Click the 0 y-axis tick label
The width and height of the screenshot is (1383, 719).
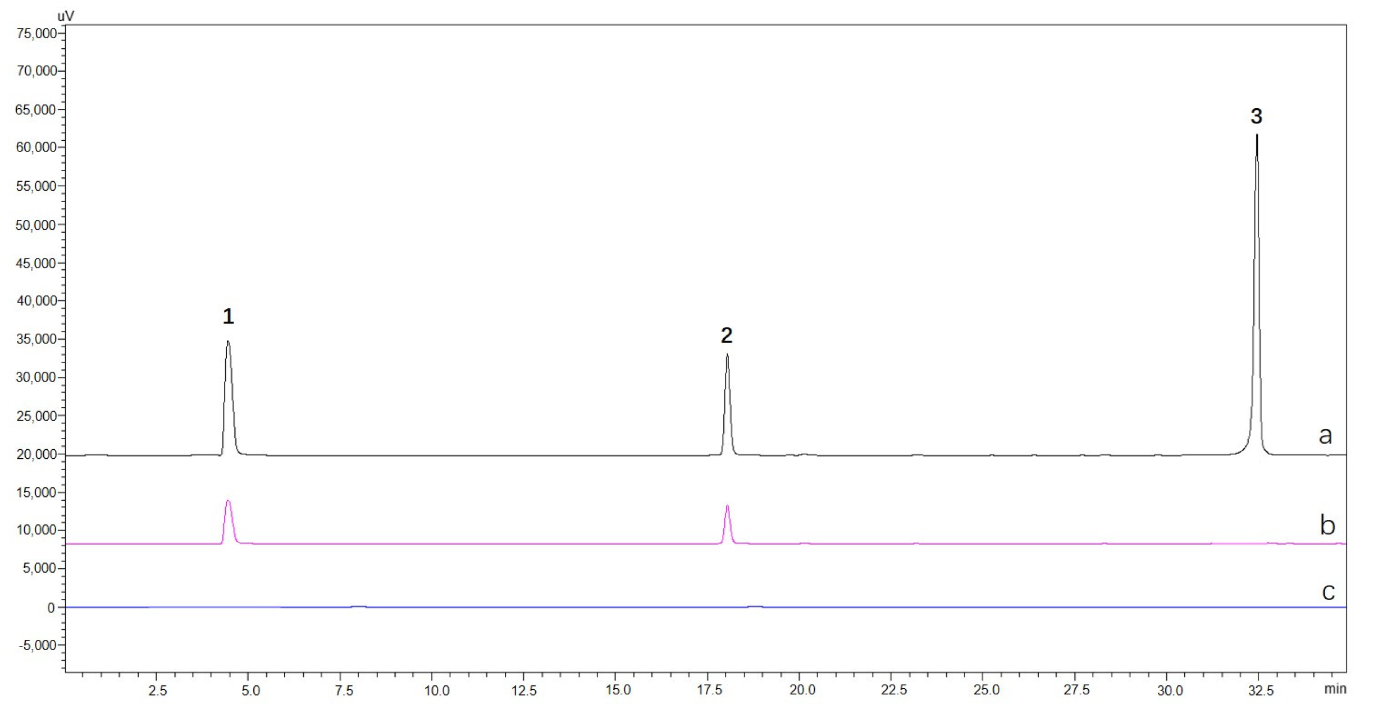click(x=51, y=607)
